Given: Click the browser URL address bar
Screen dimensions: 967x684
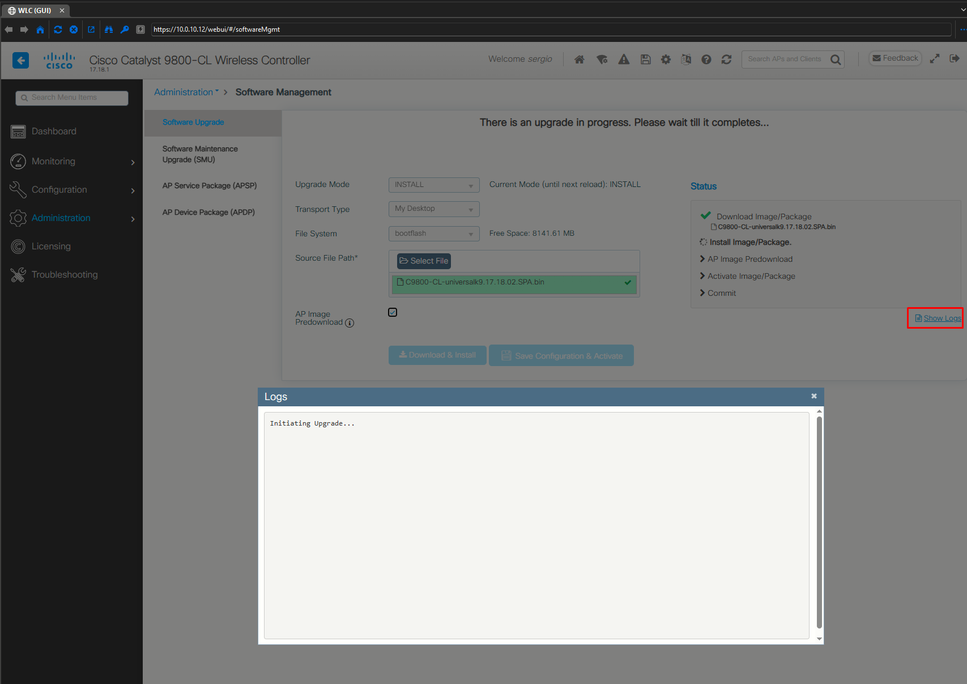Looking at the screenshot, I should coord(551,29).
